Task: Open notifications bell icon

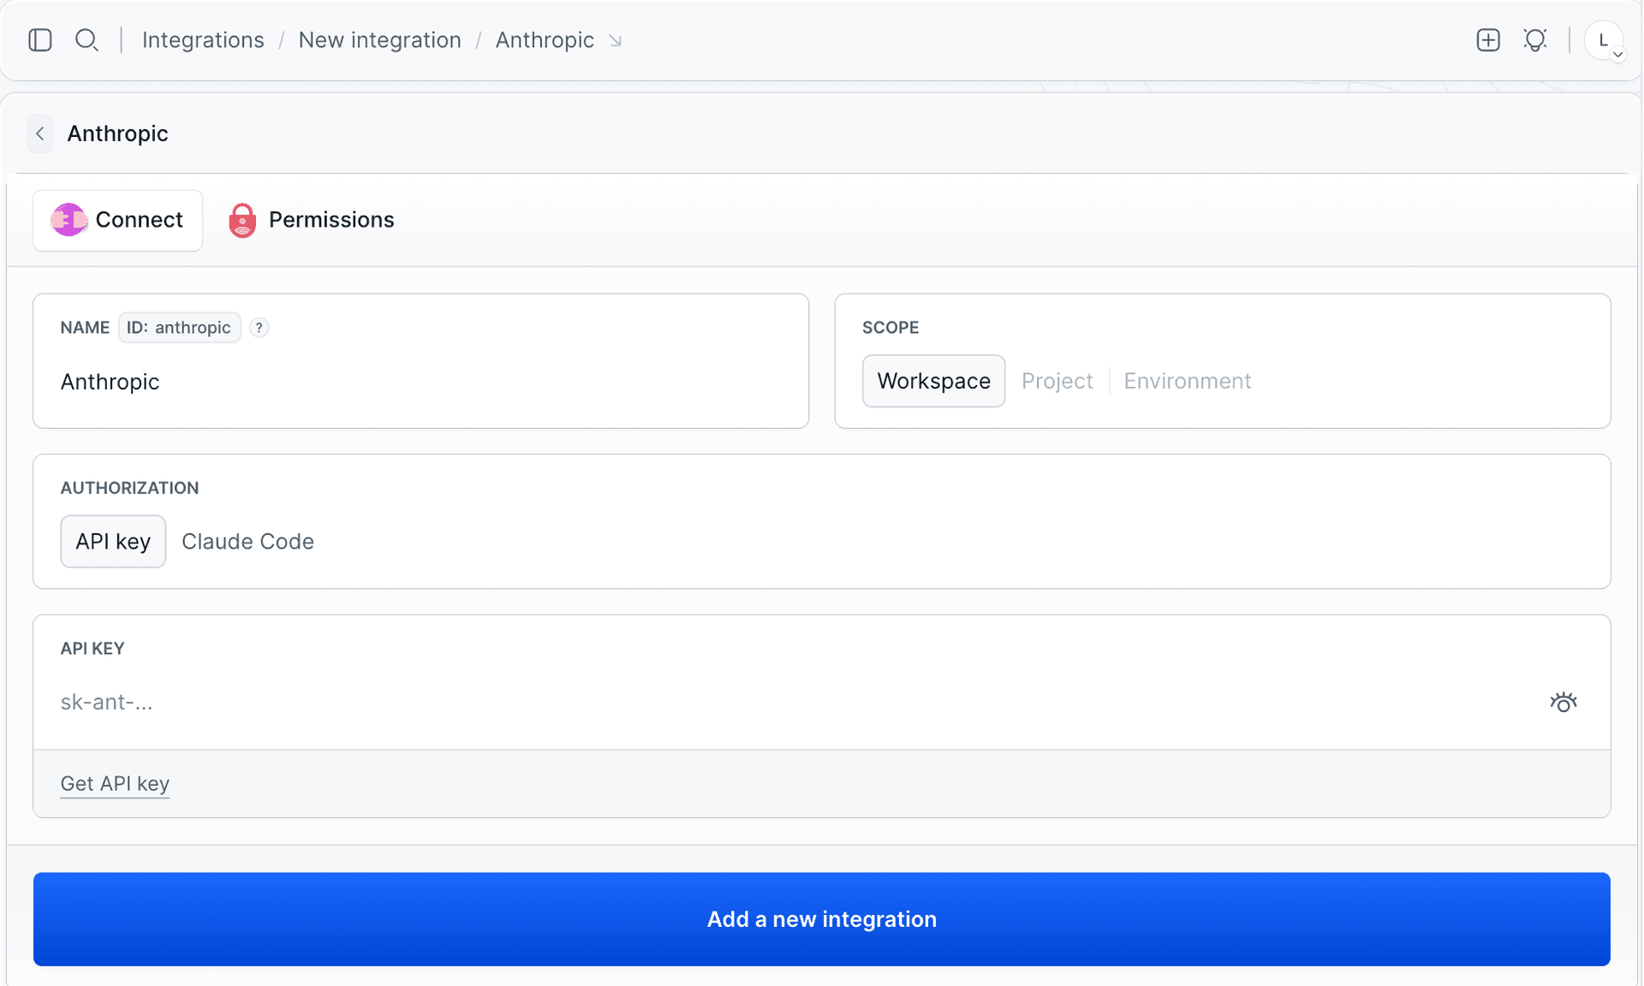Action: coord(1535,40)
